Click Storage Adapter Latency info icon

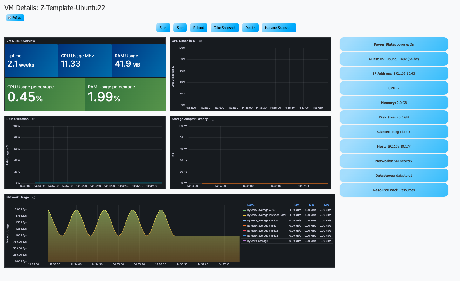click(213, 119)
